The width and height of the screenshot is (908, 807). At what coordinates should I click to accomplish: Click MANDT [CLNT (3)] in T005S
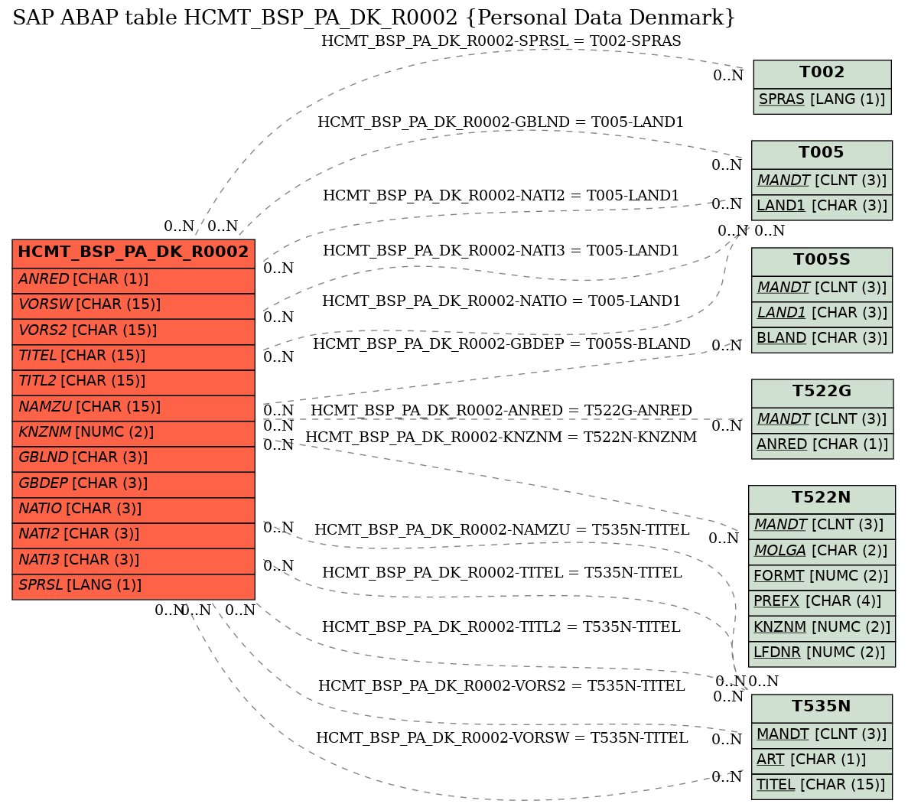pyautogui.click(x=822, y=289)
